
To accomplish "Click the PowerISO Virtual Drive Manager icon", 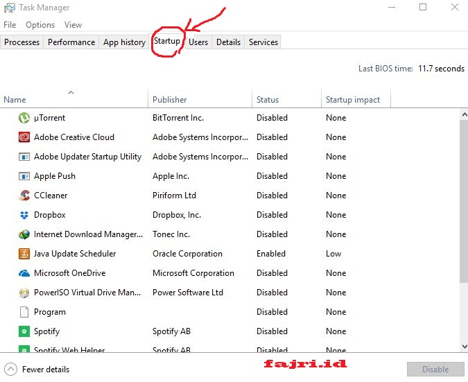I will [24, 293].
